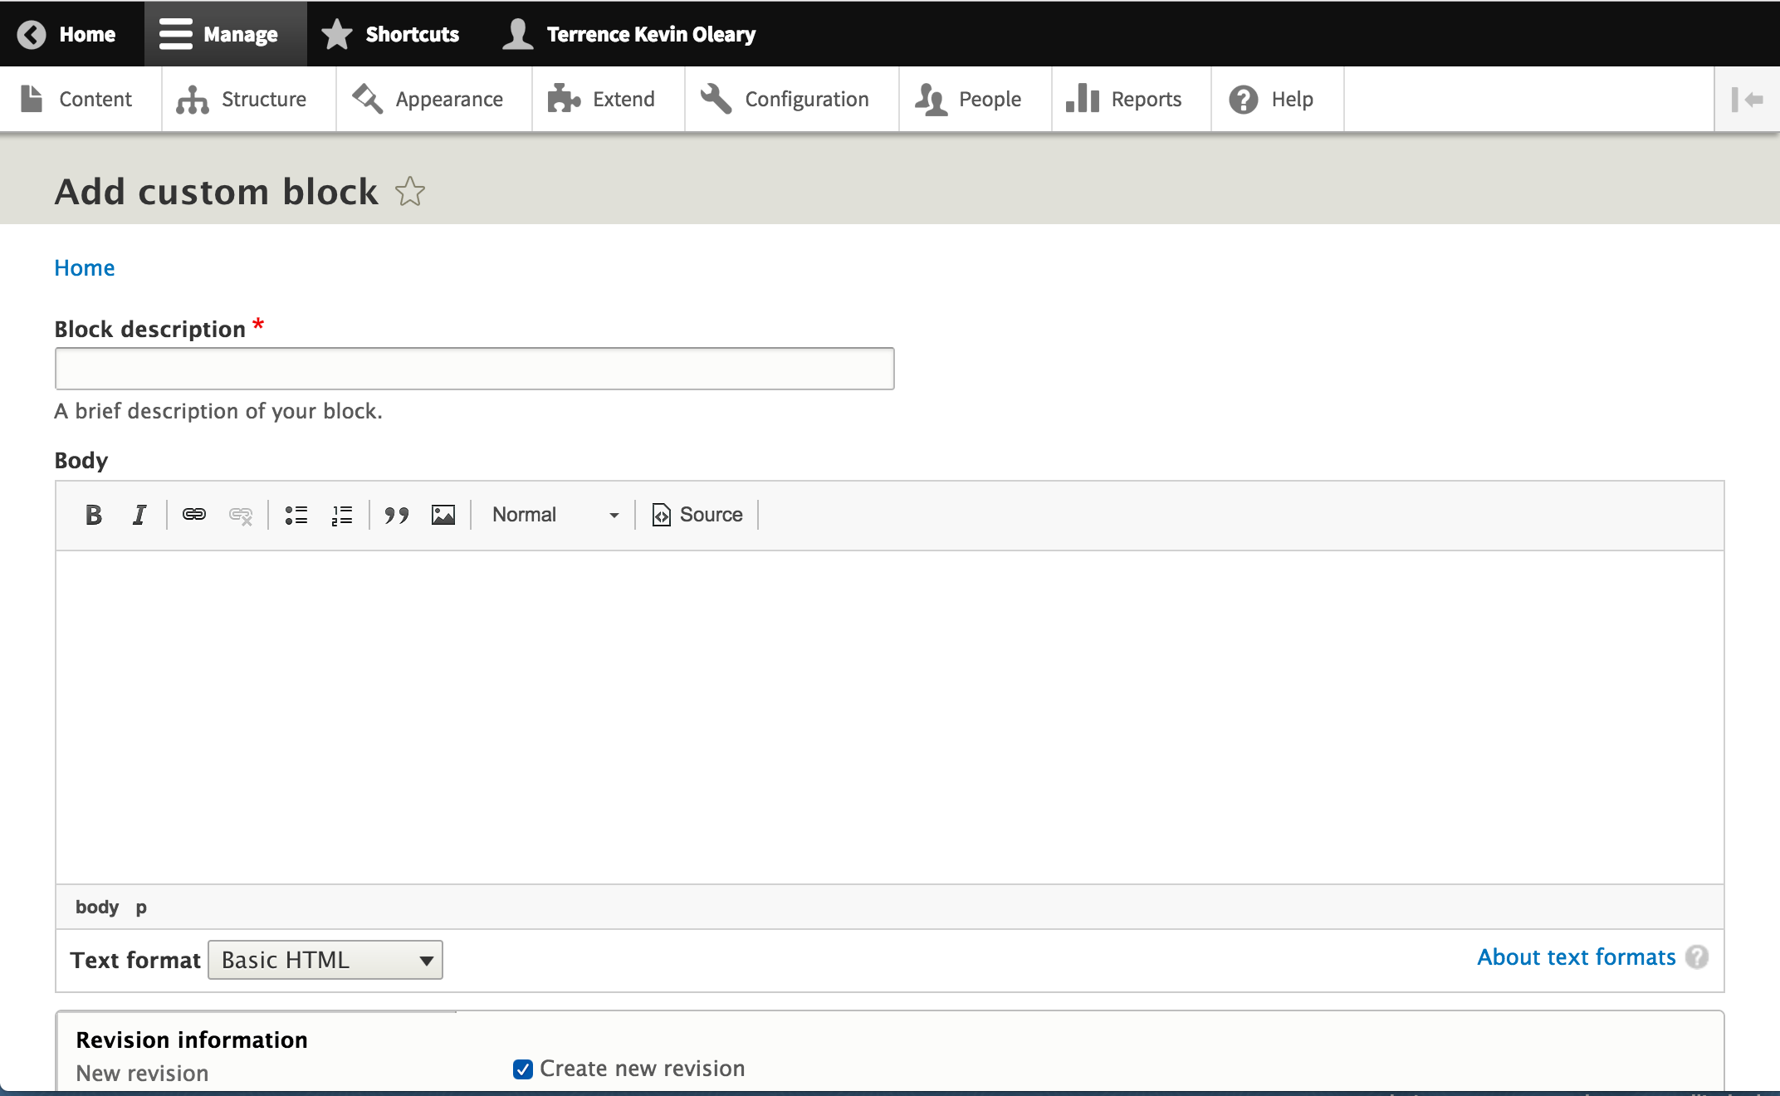1780x1096 pixels.
Task: Go to the Configuration menu item
Action: (785, 100)
